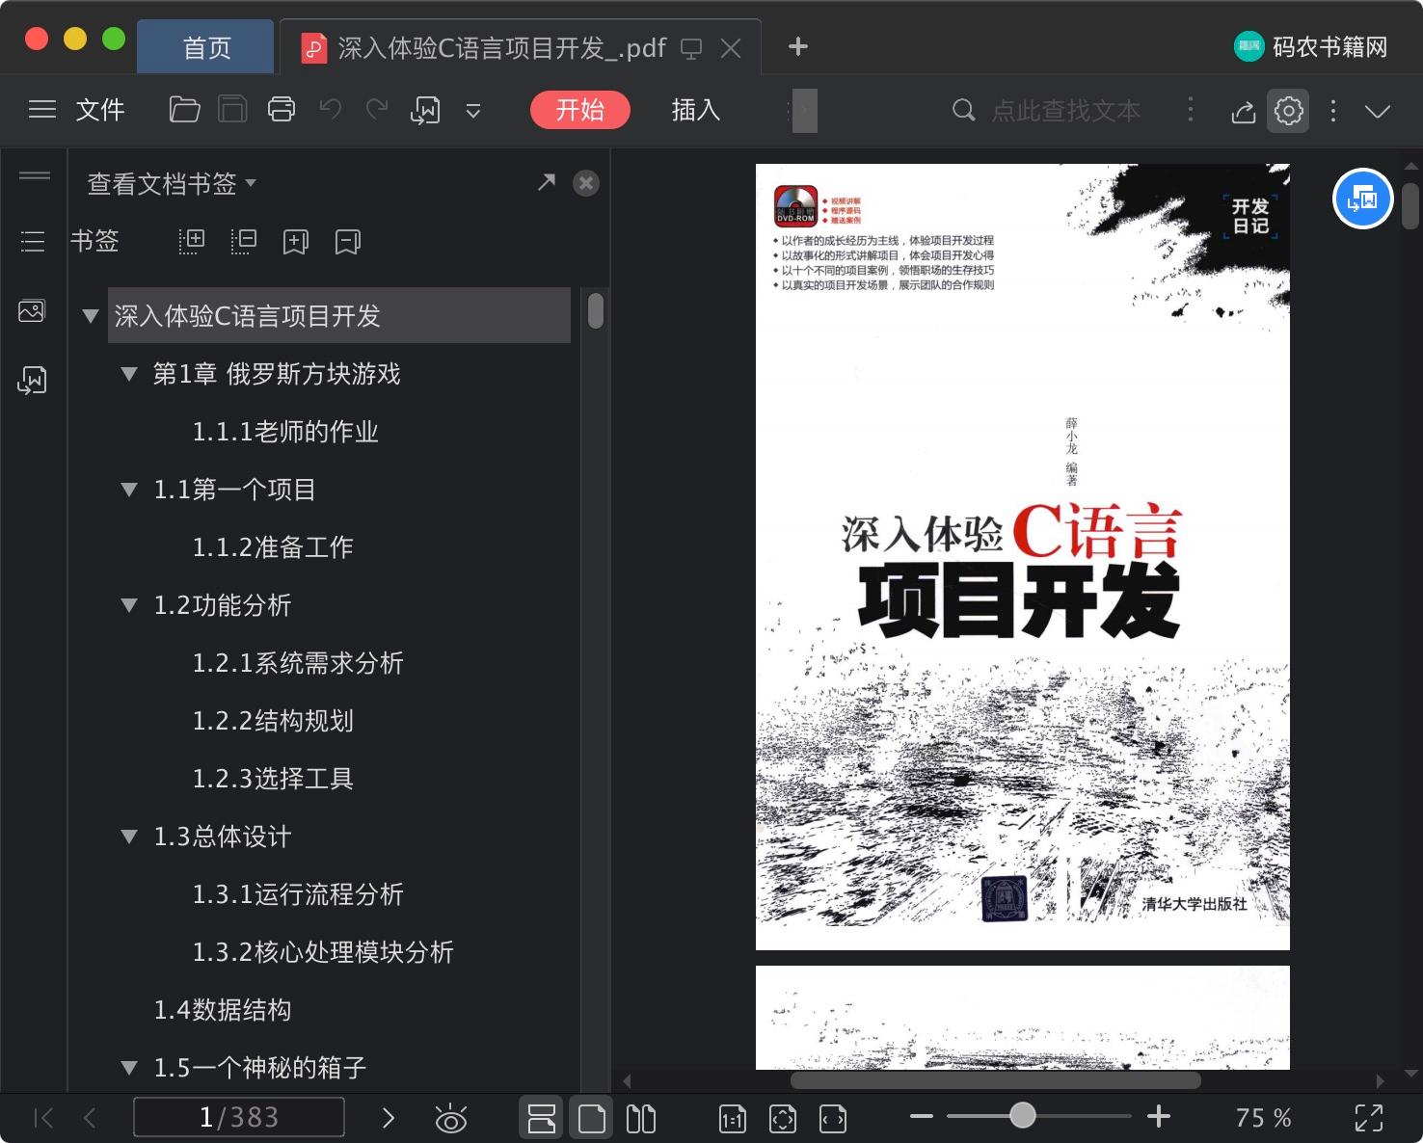Go to bookmark 1.4数据结构
The width and height of the screenshot is (1423, 1143).
[223, 1010]
